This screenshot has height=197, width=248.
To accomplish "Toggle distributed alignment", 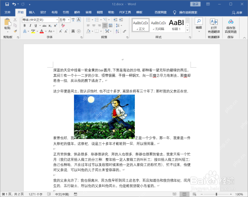I will 111,25.
